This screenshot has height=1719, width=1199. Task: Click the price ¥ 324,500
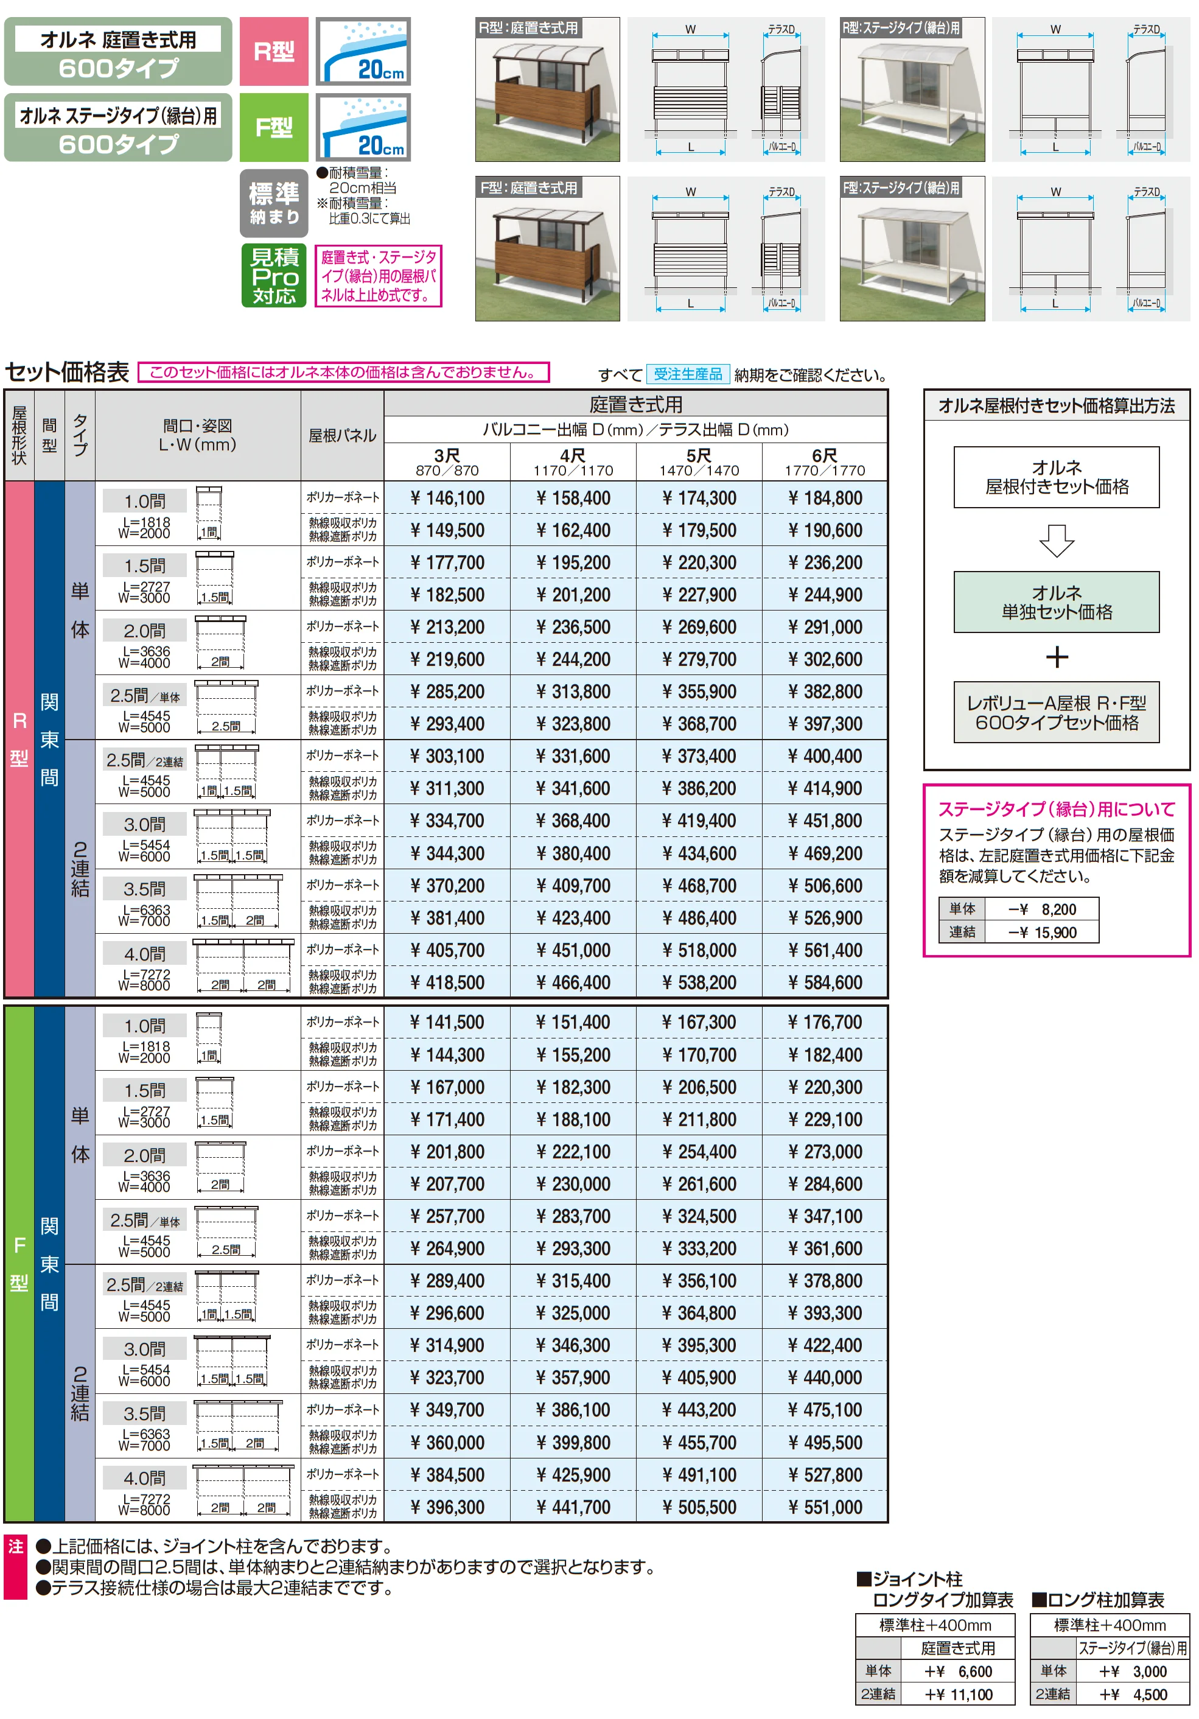[699, 1216]
